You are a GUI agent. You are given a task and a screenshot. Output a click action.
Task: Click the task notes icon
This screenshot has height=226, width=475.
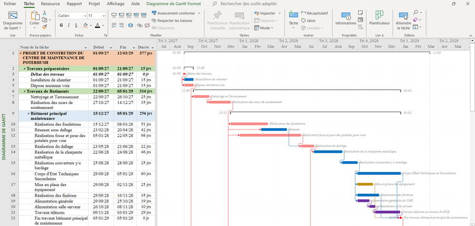coord(361,12)
